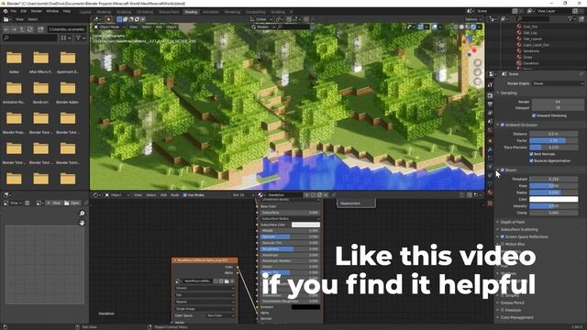Open the outliner filter dropdown
Viewport: 587px width, 330px height.
click(571, 18)
